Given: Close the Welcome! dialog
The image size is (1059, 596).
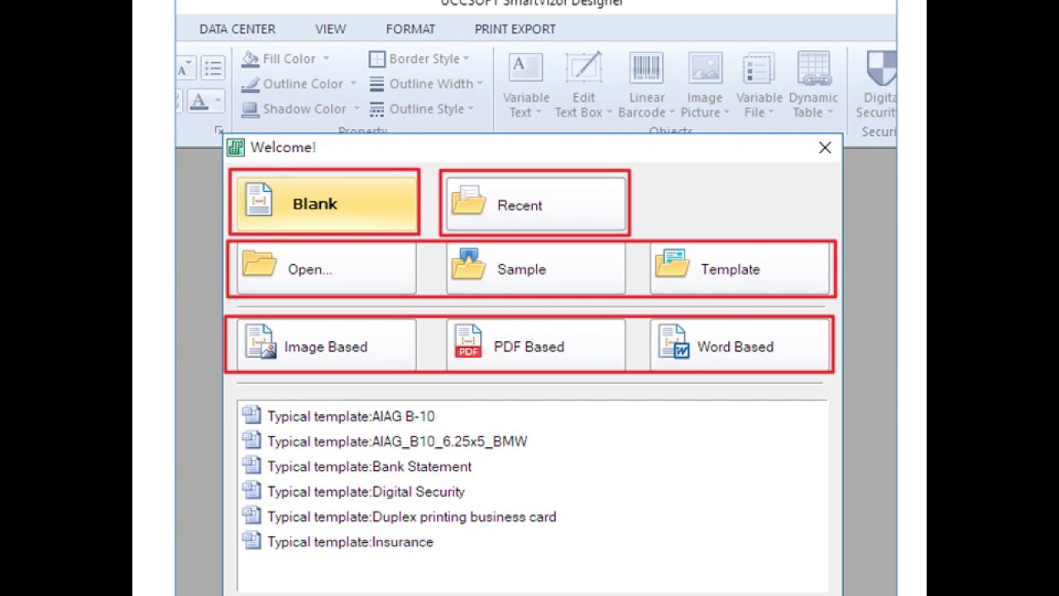Looking at the screenshot, I should tap(825, 147).
